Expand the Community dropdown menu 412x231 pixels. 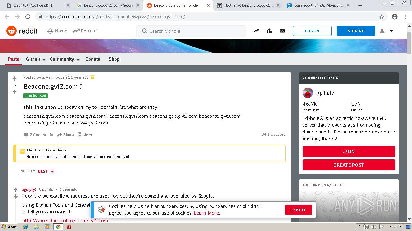click(64, 59)
